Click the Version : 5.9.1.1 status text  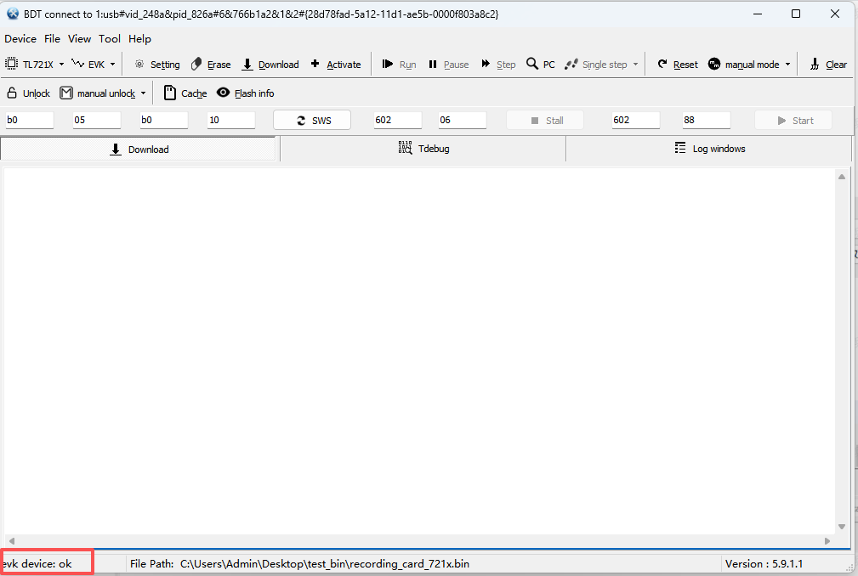point(764,564)
